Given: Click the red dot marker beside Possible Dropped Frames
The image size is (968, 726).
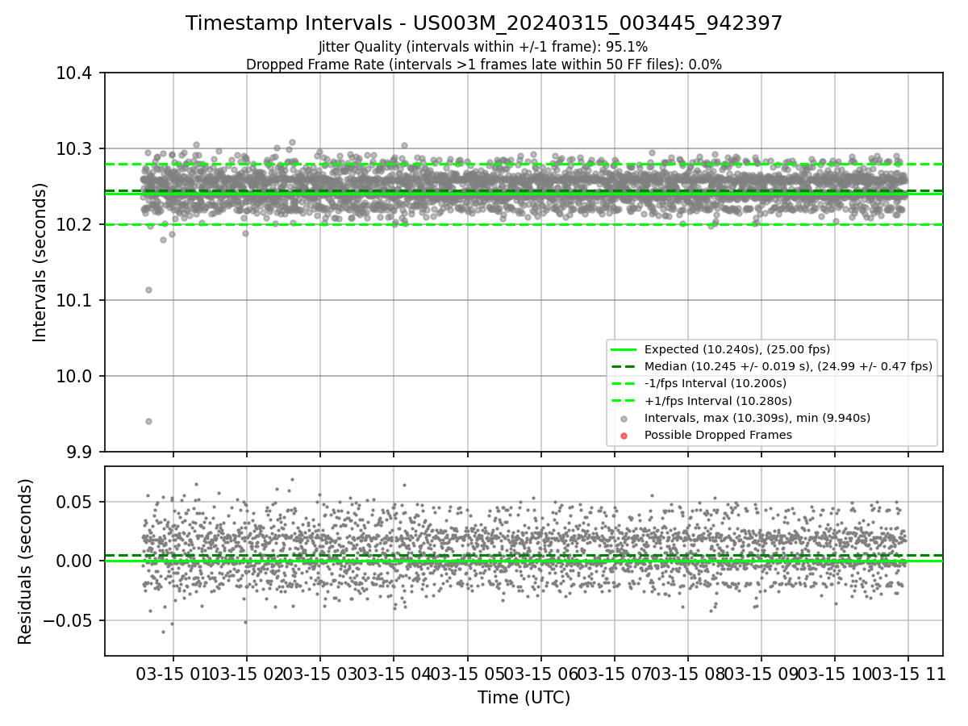Looking at the screenshot, I should pos(624,435).
